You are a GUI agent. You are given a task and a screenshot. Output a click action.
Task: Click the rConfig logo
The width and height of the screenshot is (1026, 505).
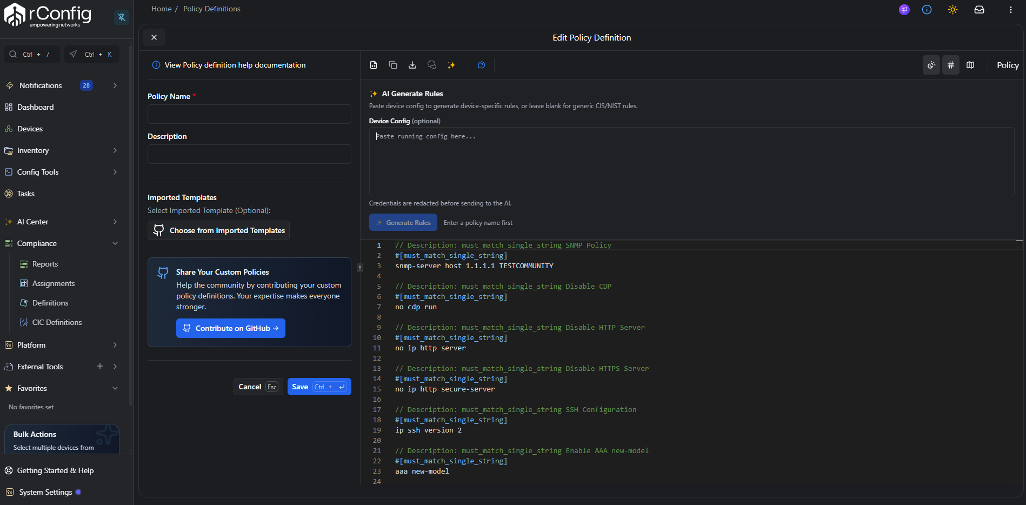48,15
